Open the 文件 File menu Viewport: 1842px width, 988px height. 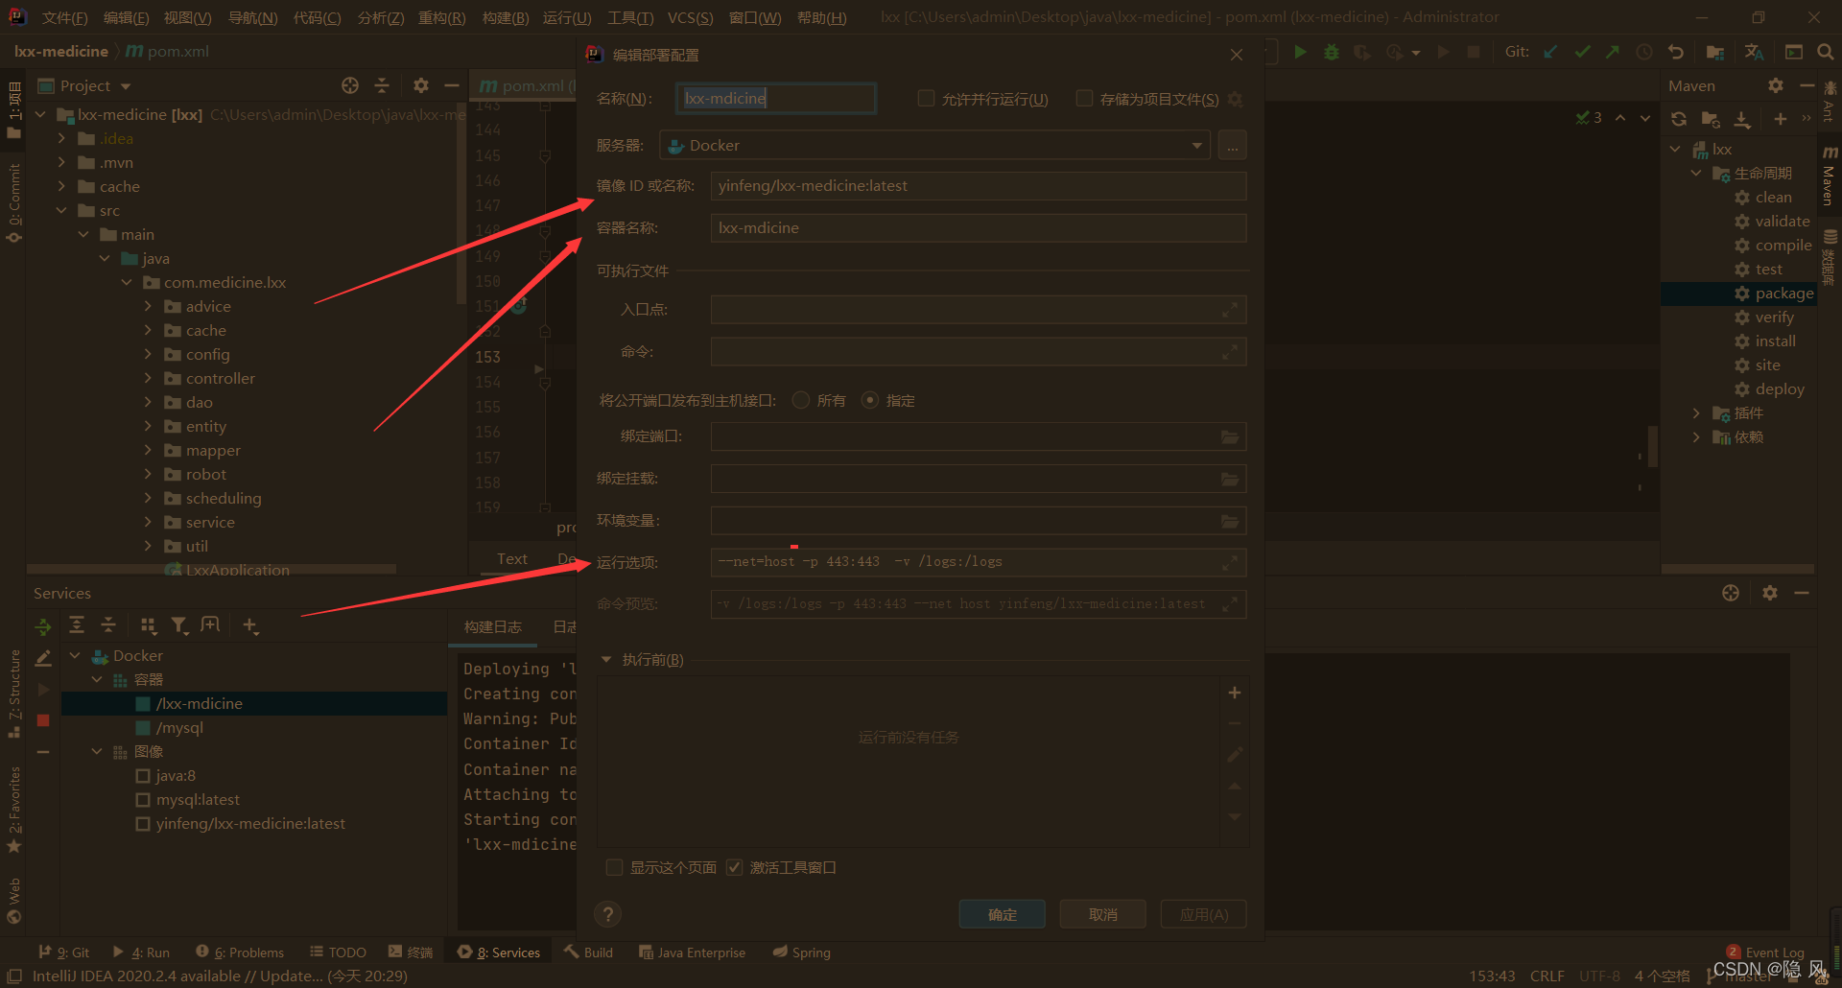(64, 17)
